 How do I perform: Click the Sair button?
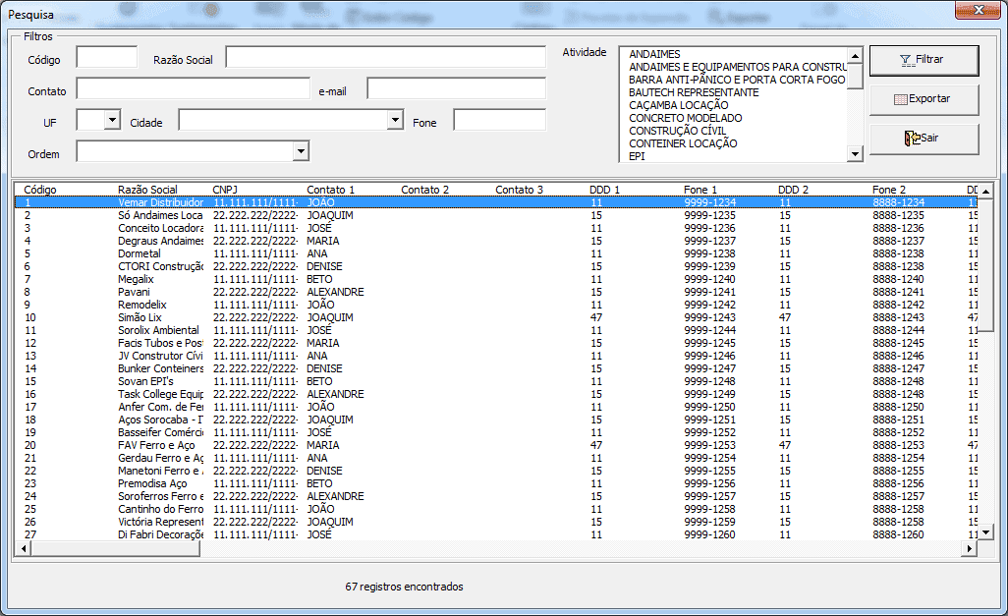pyautogui.click(x=924, y=139)
